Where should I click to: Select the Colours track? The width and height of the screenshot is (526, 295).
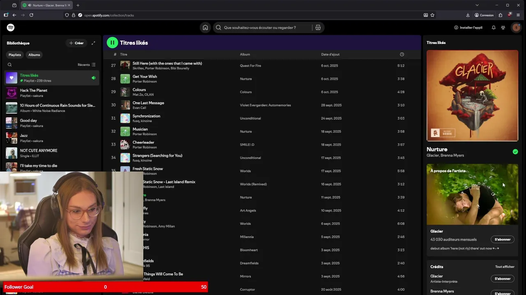(x=262, y=92)
